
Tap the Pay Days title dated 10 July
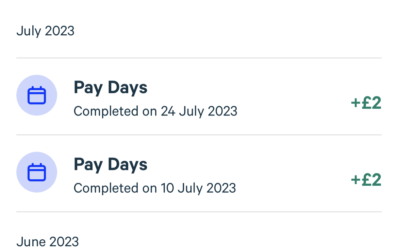tap(111, 164)
